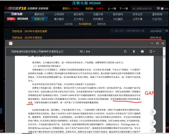The image size is (169, 134).
Task: Go to next stock via 下一个股
Action: 124,8
